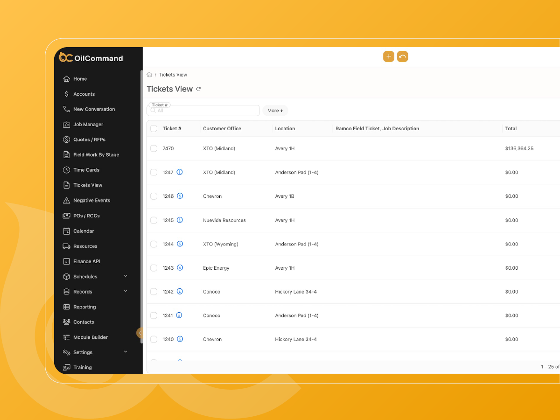Check the box for ticket 1246
The height and width of the screenshot is (420, 560).
pyautogui.click(x=154, y=196)
